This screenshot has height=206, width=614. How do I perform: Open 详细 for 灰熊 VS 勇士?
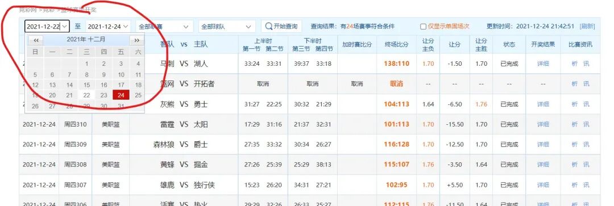tap(543, 104)
